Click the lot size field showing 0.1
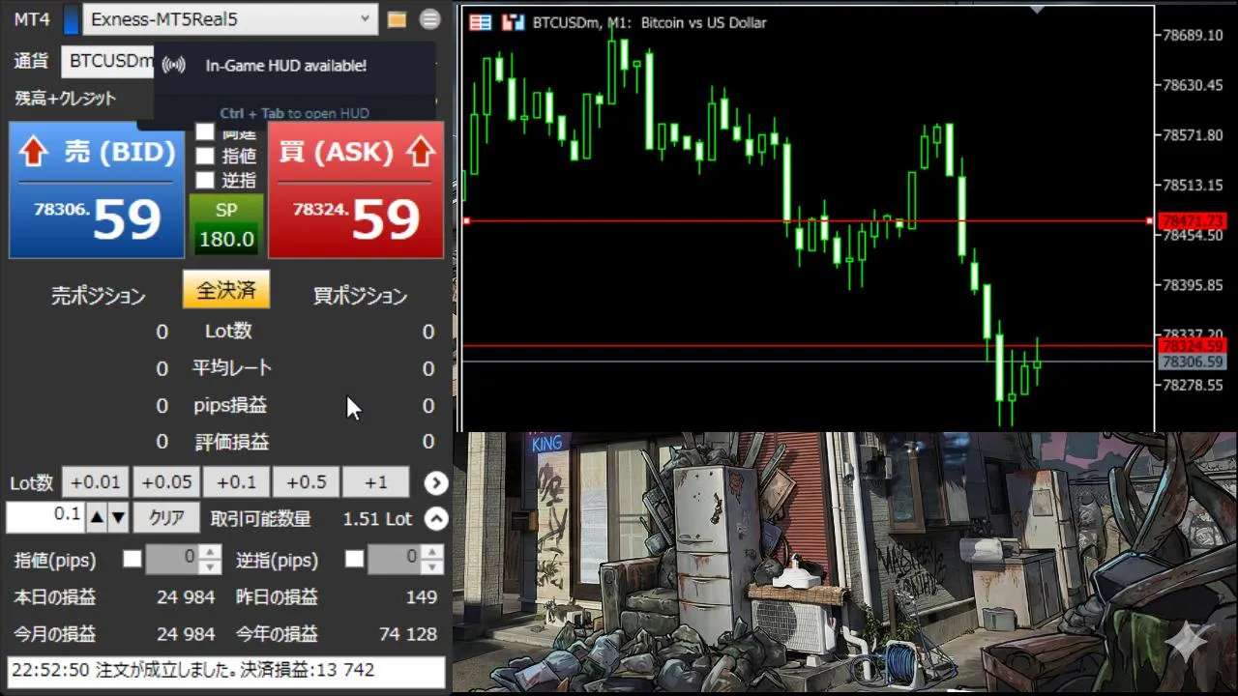The height and width of the screenshot is (696, 1238). point(45,518)
